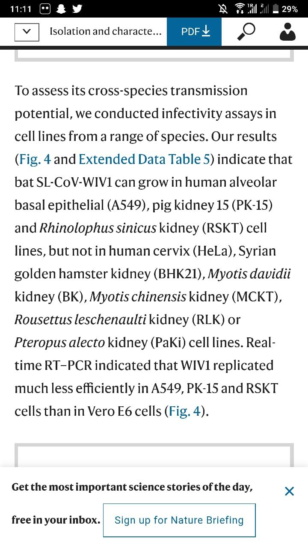Open the search magnifier icon
Screen dimensions: 308x548
pyautogui.click(x=246, y=31)
